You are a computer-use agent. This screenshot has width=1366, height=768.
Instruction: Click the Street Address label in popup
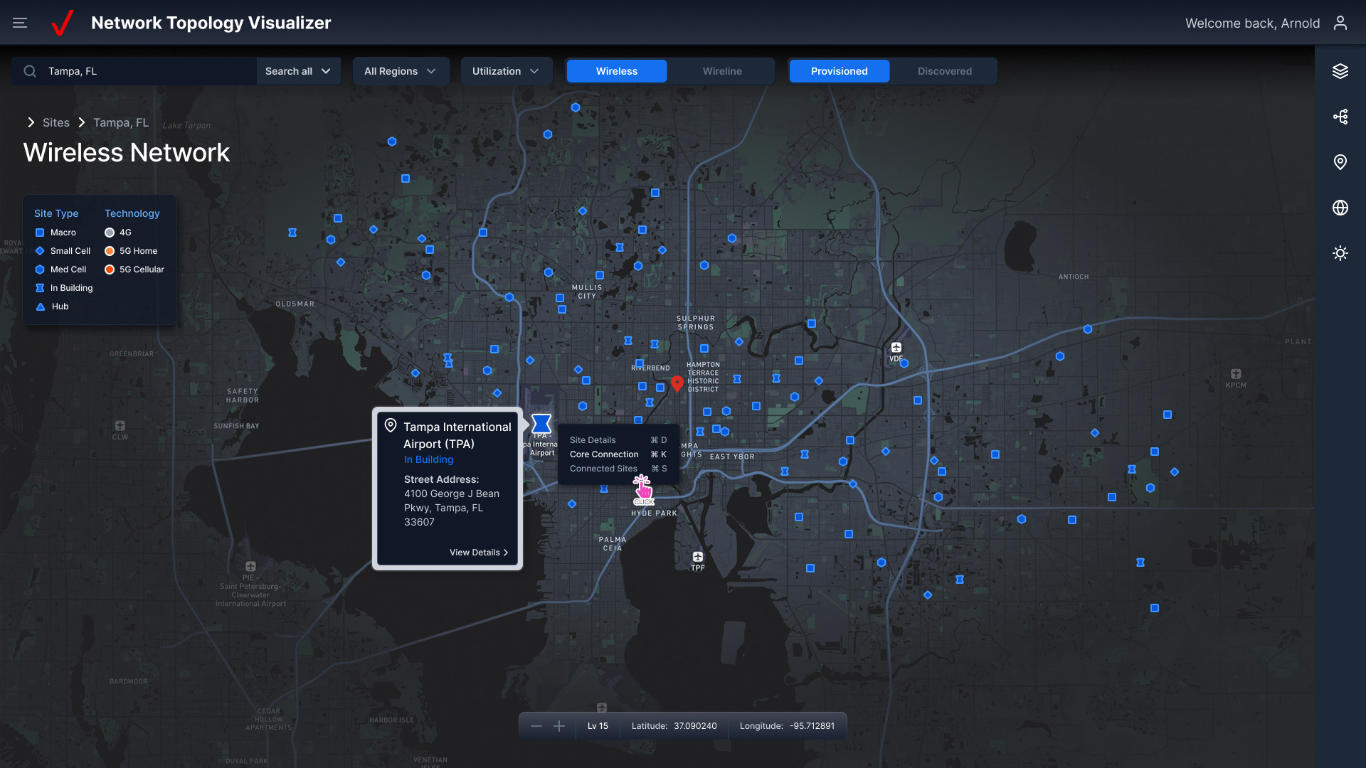(x=441, y=479)
